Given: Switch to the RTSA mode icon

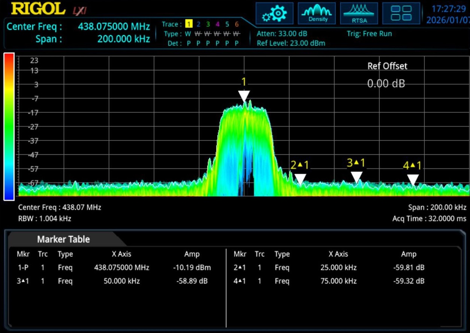Looking at the screenshot, I should pos(359,13).
